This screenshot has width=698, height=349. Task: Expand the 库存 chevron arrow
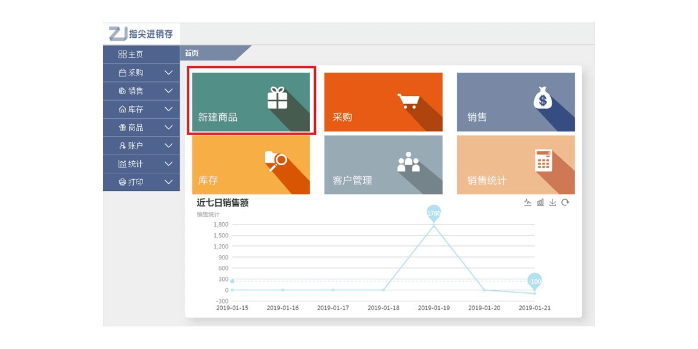point(169,109)
